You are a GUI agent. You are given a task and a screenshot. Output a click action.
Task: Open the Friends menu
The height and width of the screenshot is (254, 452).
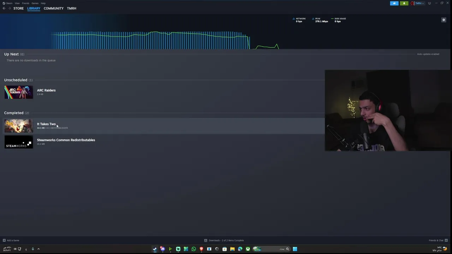(25, 3)
